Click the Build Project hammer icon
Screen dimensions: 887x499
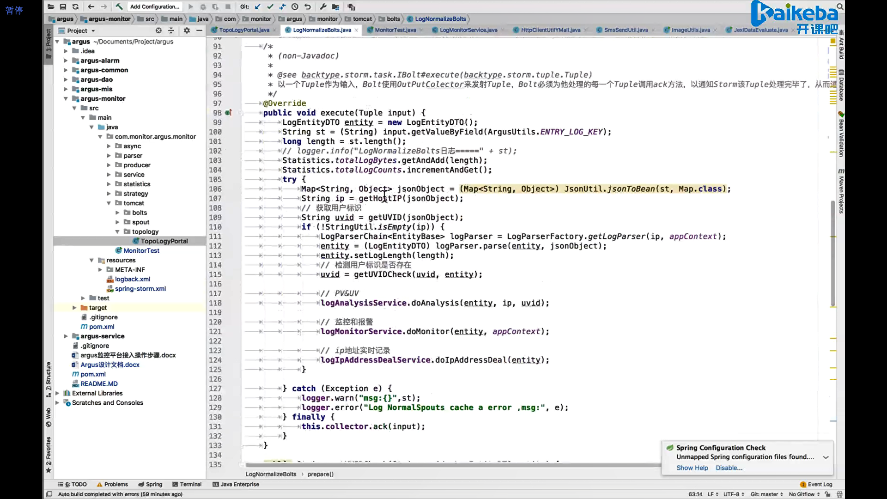[x=119, y=6]
